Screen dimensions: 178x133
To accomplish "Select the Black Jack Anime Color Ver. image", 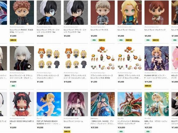I will pyautogui.click(x=76, y=12).
